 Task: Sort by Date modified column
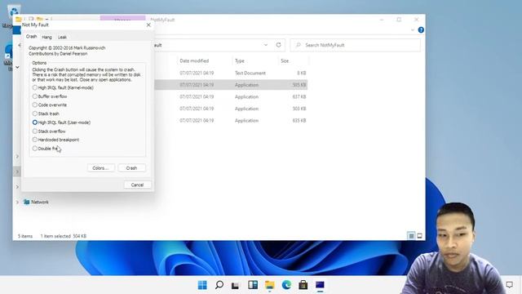(194, 61)
